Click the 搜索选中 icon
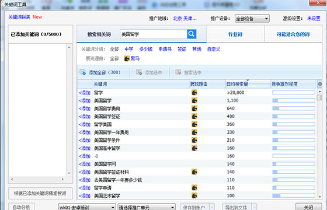327x210 pixels. click(x=178, y=72)
